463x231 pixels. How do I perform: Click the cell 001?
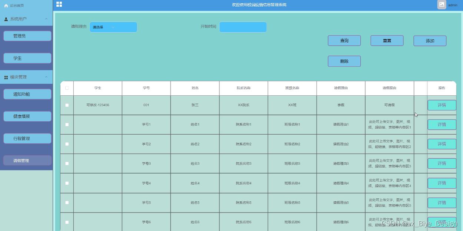point(146,105)
